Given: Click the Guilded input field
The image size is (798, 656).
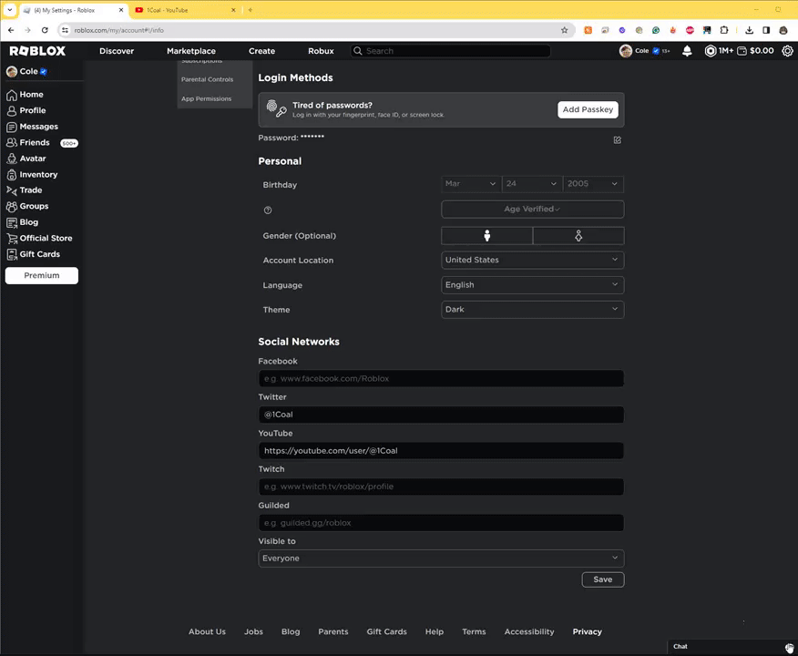Looking at the screenshot, I should coord(441,523).
